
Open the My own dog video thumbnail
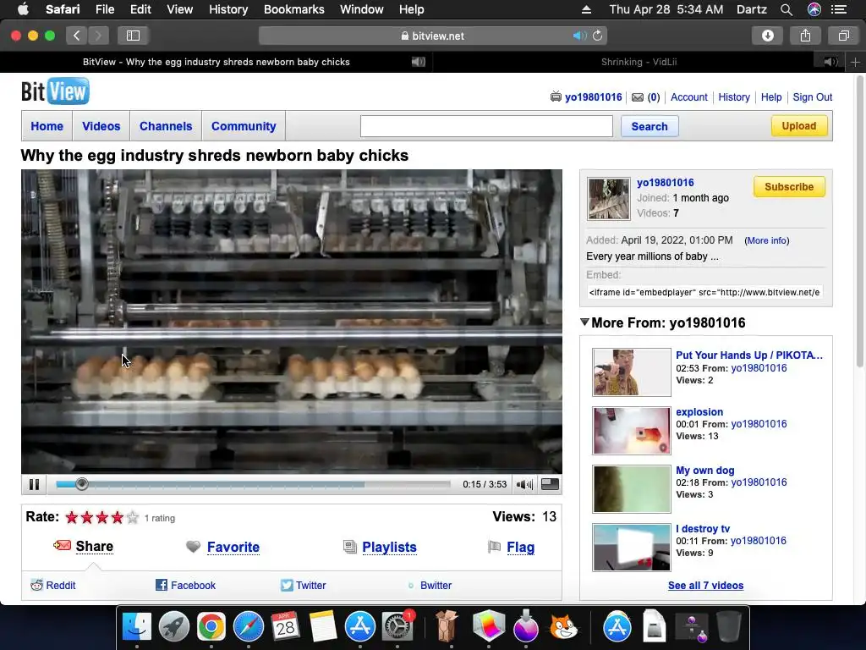click(632, 488)
